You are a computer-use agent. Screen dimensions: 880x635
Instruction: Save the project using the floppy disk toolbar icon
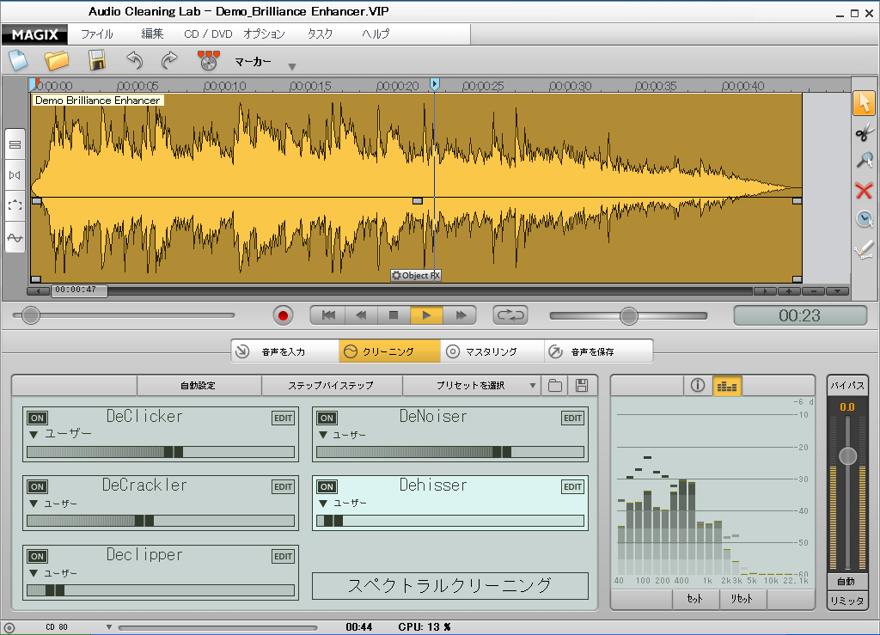pyautogui.click(x=97, y=60)
